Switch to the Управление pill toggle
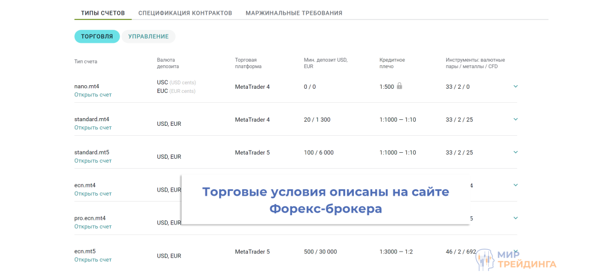 pos(148,36)
